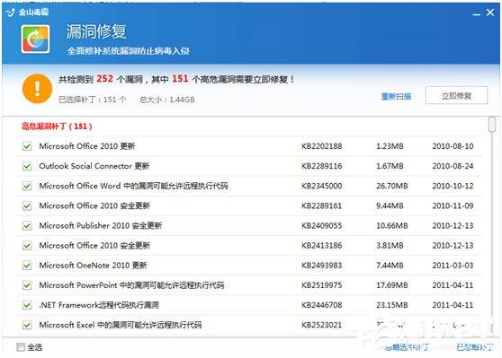This screenshot has width=502, height=358.
Task: Uncheck Microsoft Office 2010 update KB2202188
Action: tap(27, 146)
